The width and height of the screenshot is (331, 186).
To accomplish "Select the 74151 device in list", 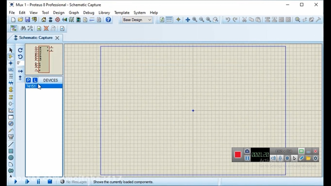I will (31, 86).
